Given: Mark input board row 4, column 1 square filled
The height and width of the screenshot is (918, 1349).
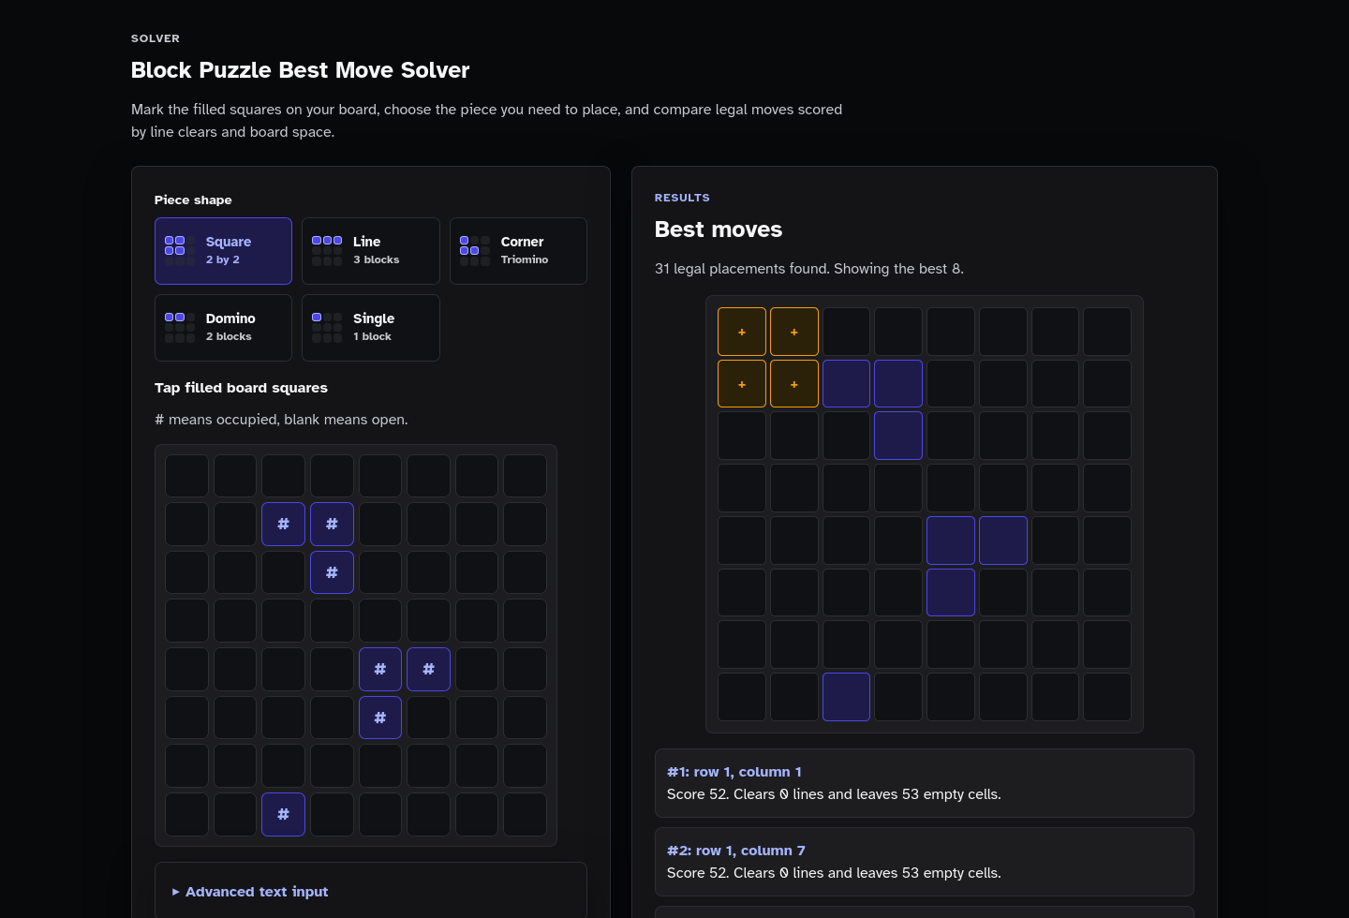Looking at the screenshot, I should click(x=186, y=621).
